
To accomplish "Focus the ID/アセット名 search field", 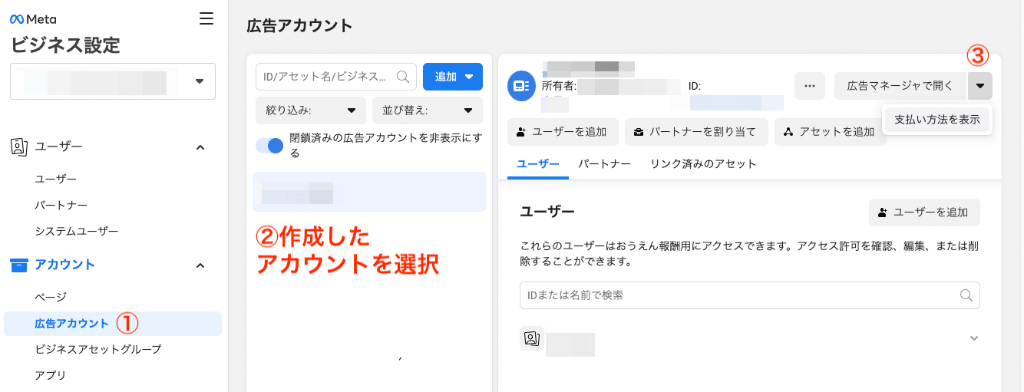I will tap(336, 77).
